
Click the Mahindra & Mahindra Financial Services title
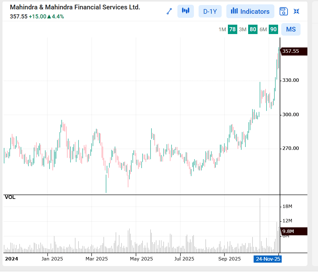[75, 7]
